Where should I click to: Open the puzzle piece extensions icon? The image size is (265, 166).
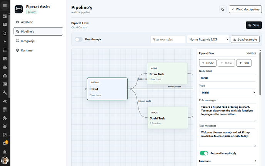coord(5,118)
